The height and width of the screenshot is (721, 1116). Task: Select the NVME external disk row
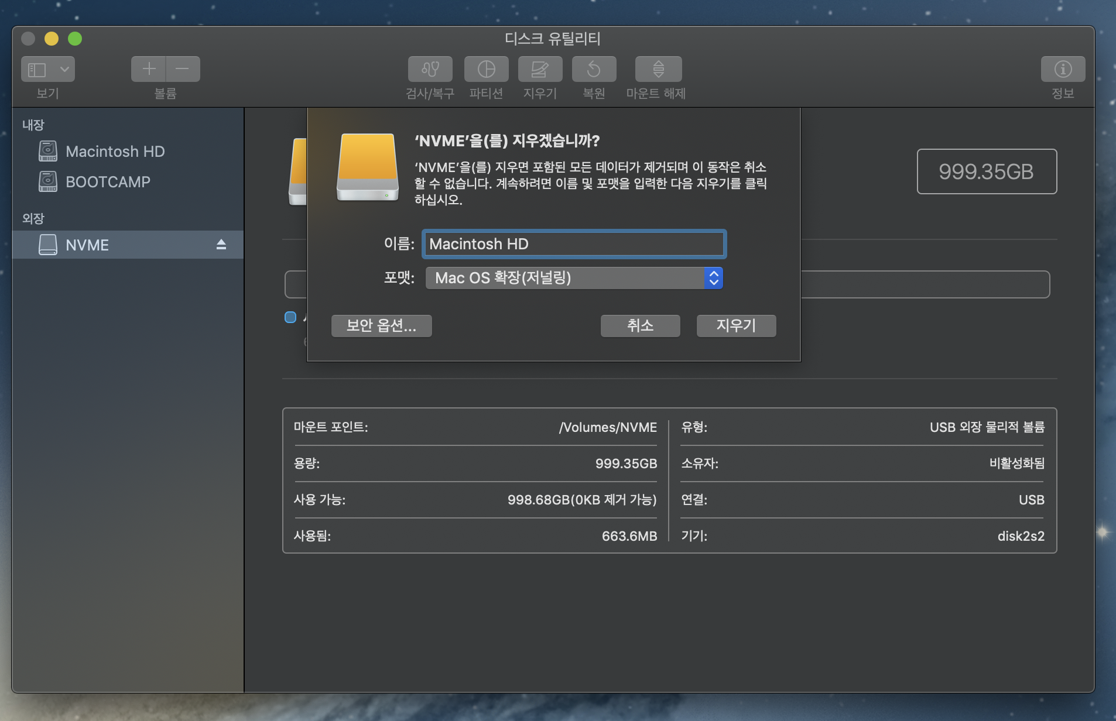(128, 245)
